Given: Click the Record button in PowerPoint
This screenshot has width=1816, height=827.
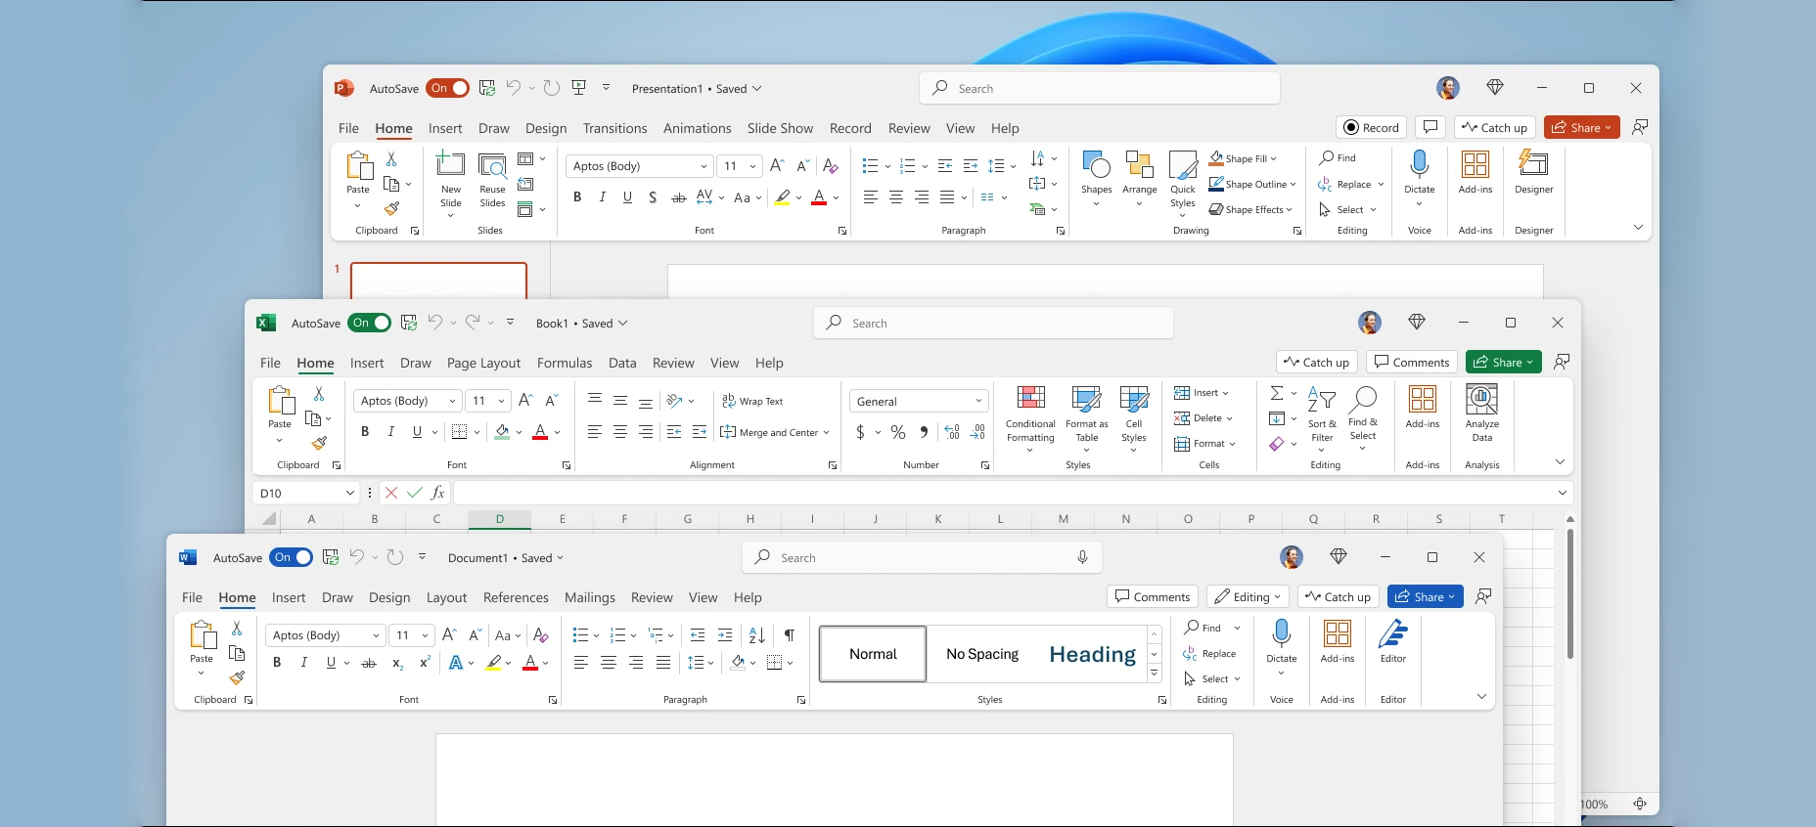Looking at the screenshot, I should pyautogui.click(x=1371, y=127).
